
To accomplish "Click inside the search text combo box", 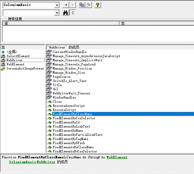I will click(x=28, y=13).
